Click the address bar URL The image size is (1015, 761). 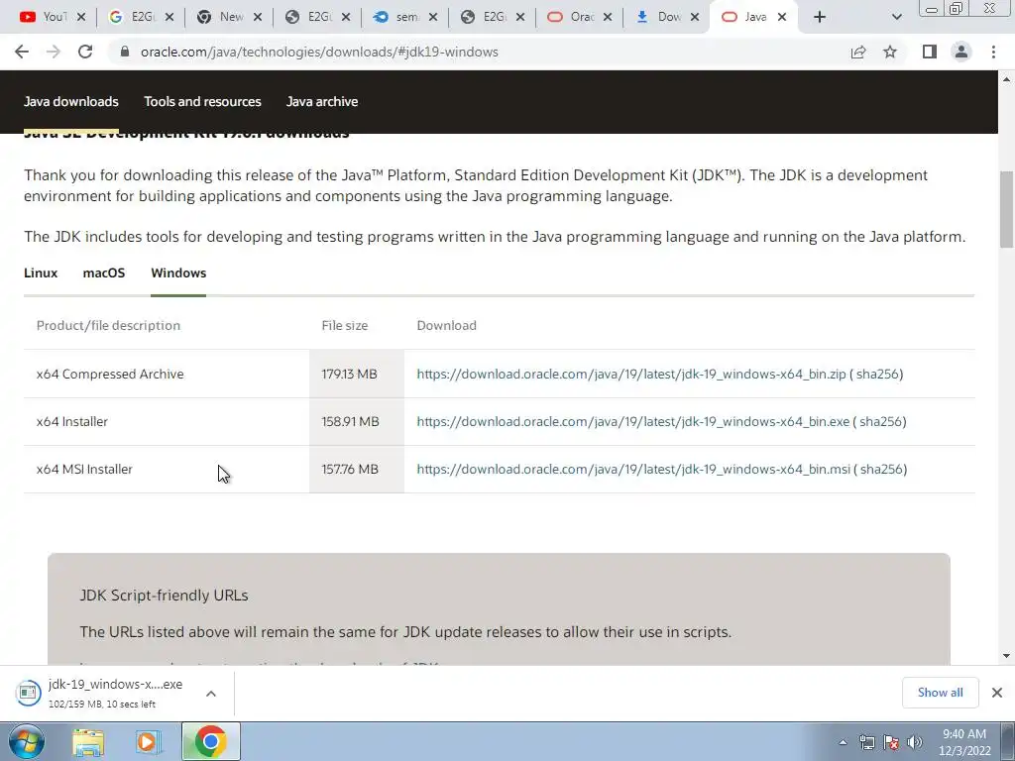point(319,52)
